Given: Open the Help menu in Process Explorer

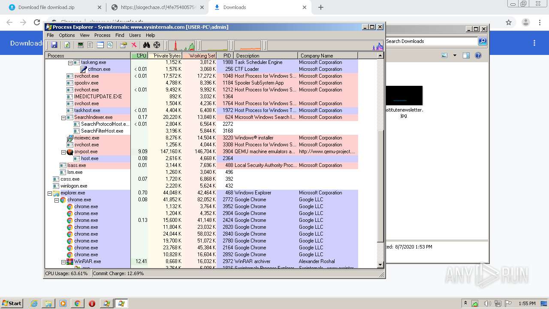Looking at the screenshot, I should (x=150, y=35).
